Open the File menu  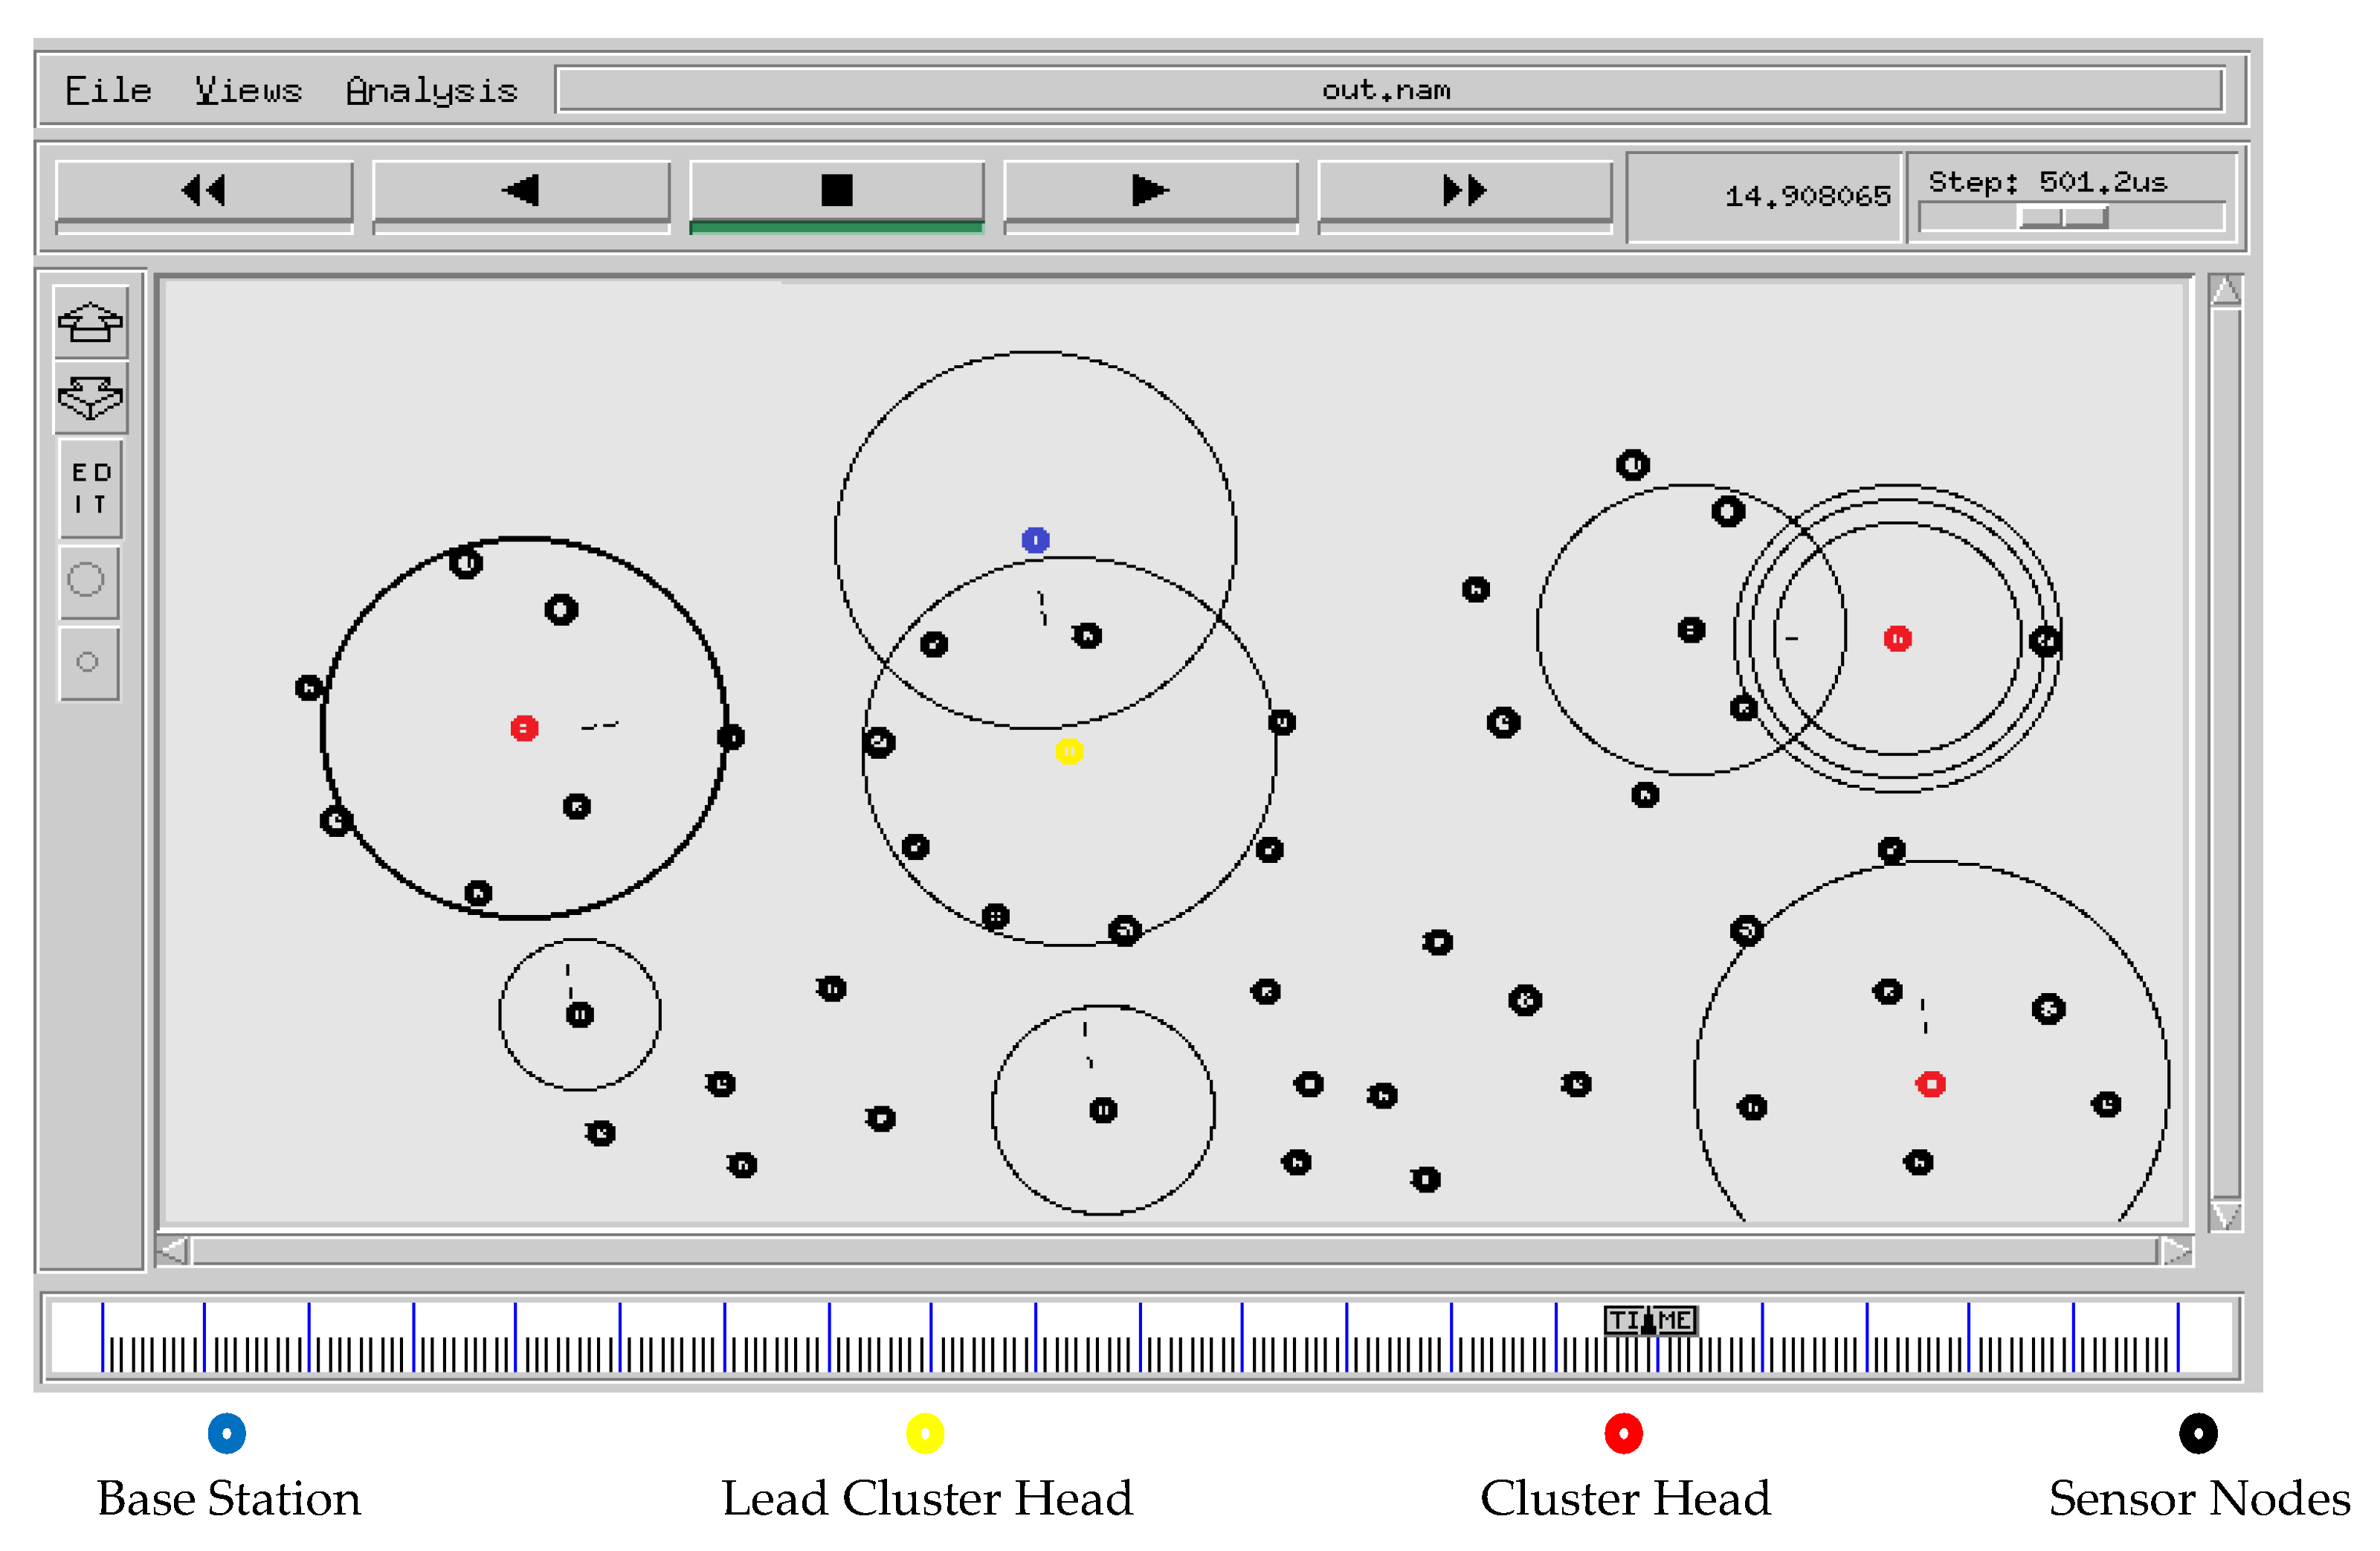click(108, 91)
